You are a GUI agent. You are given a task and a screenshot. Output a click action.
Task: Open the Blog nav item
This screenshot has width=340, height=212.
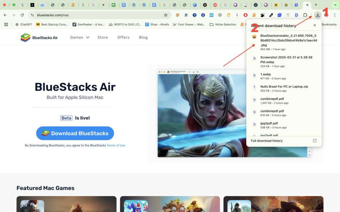point(143,37)
